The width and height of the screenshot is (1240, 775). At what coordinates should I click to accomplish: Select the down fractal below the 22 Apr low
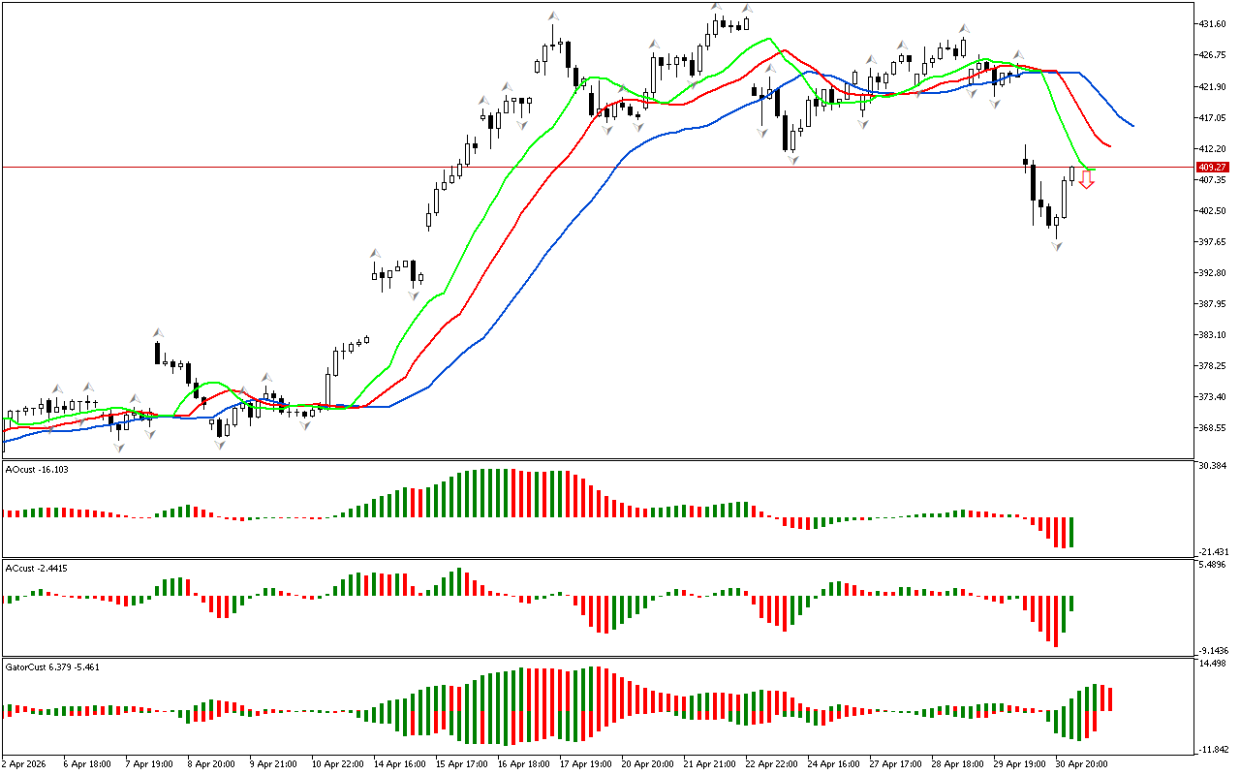tap(793, 160)
